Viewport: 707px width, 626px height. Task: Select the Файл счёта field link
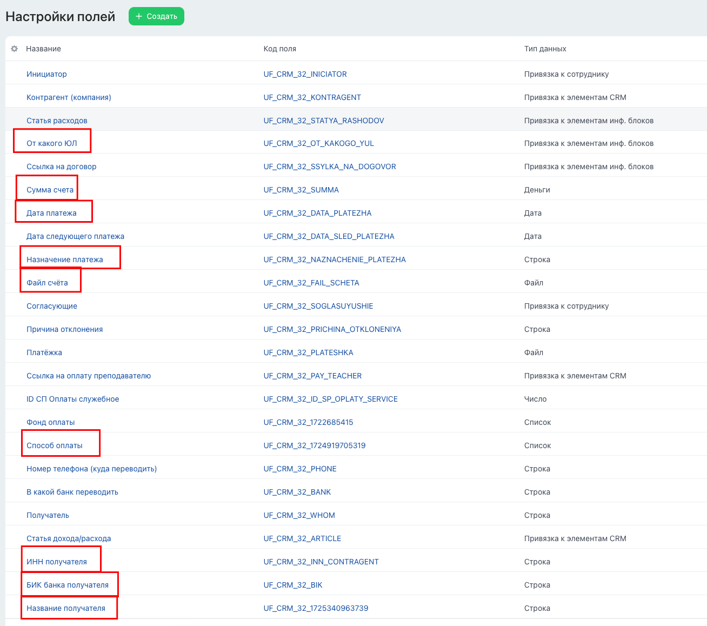pos(47,283)
